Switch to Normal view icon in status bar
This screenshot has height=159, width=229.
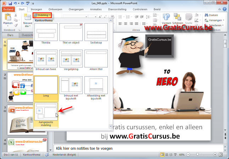click(162, 155)
